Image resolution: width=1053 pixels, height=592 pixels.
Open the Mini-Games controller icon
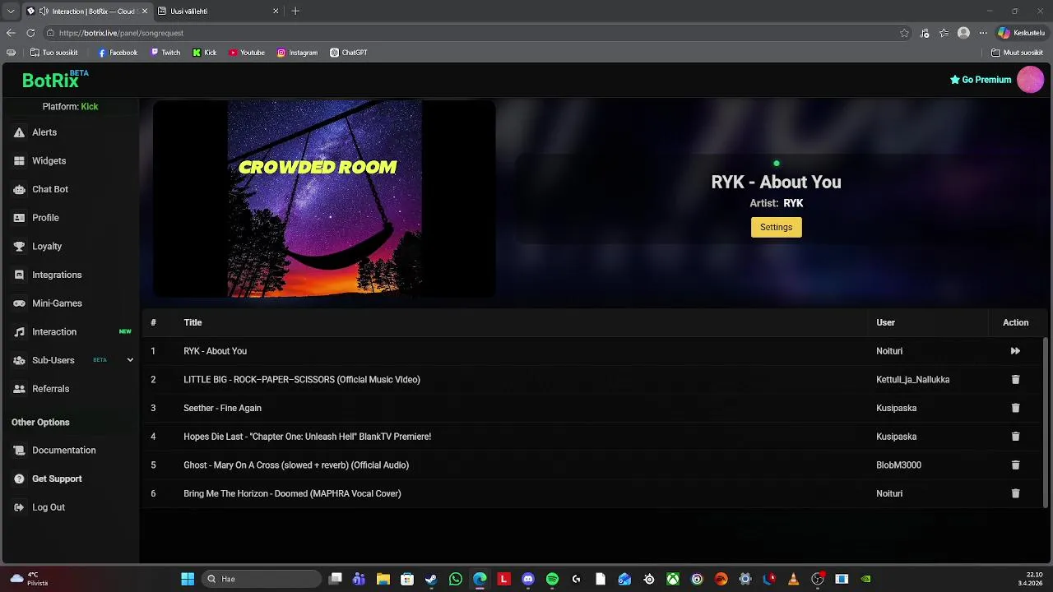(19, 303)
